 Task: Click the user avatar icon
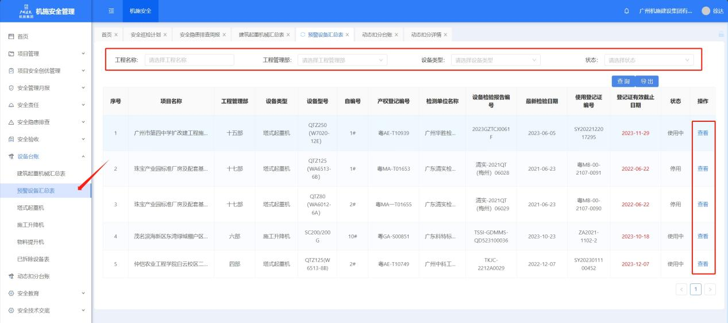click(706, 11)
